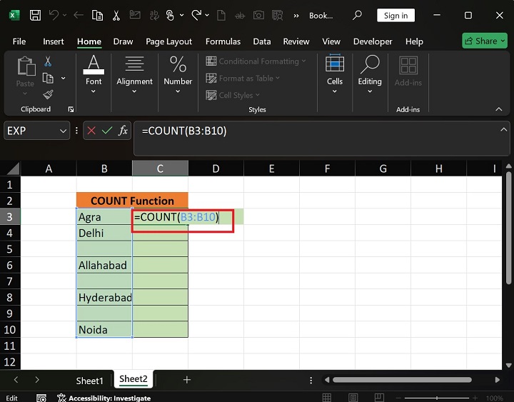
Task: Click the Save icon in title bar
Action: pyautogui.click(x=35, y=15)
